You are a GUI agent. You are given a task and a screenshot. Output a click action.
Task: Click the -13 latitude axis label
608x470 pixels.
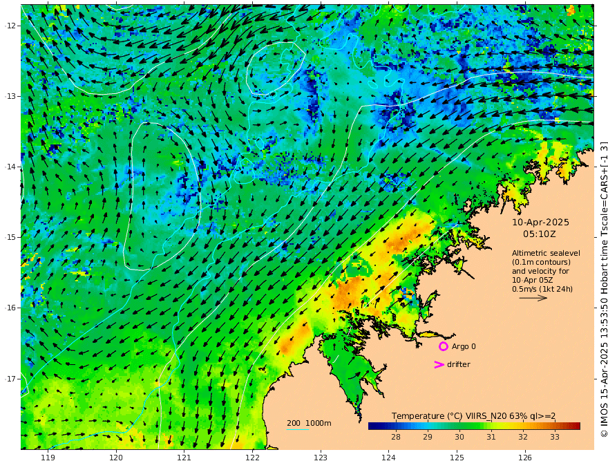[x=10, y=96]
